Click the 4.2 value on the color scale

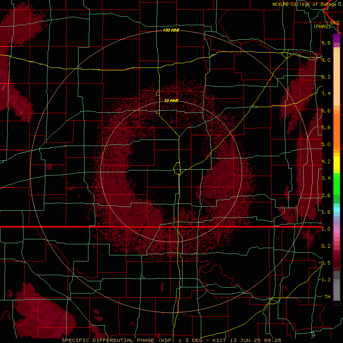coord(326,162)
